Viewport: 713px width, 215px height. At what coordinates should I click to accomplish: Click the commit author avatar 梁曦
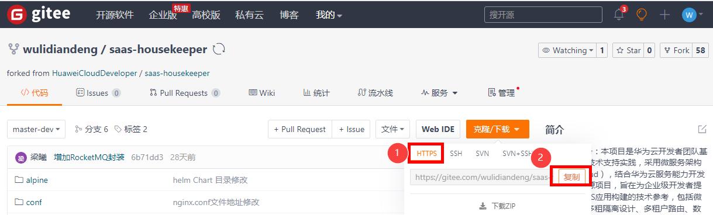point(21,158)
